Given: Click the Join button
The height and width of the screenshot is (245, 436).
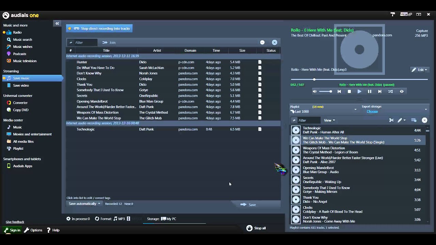Looking at the screenshot, I should [109, 43].
